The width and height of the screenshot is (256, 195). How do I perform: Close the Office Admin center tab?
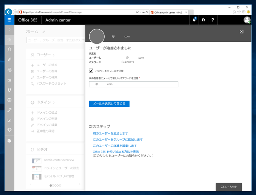tap(186, 12)
